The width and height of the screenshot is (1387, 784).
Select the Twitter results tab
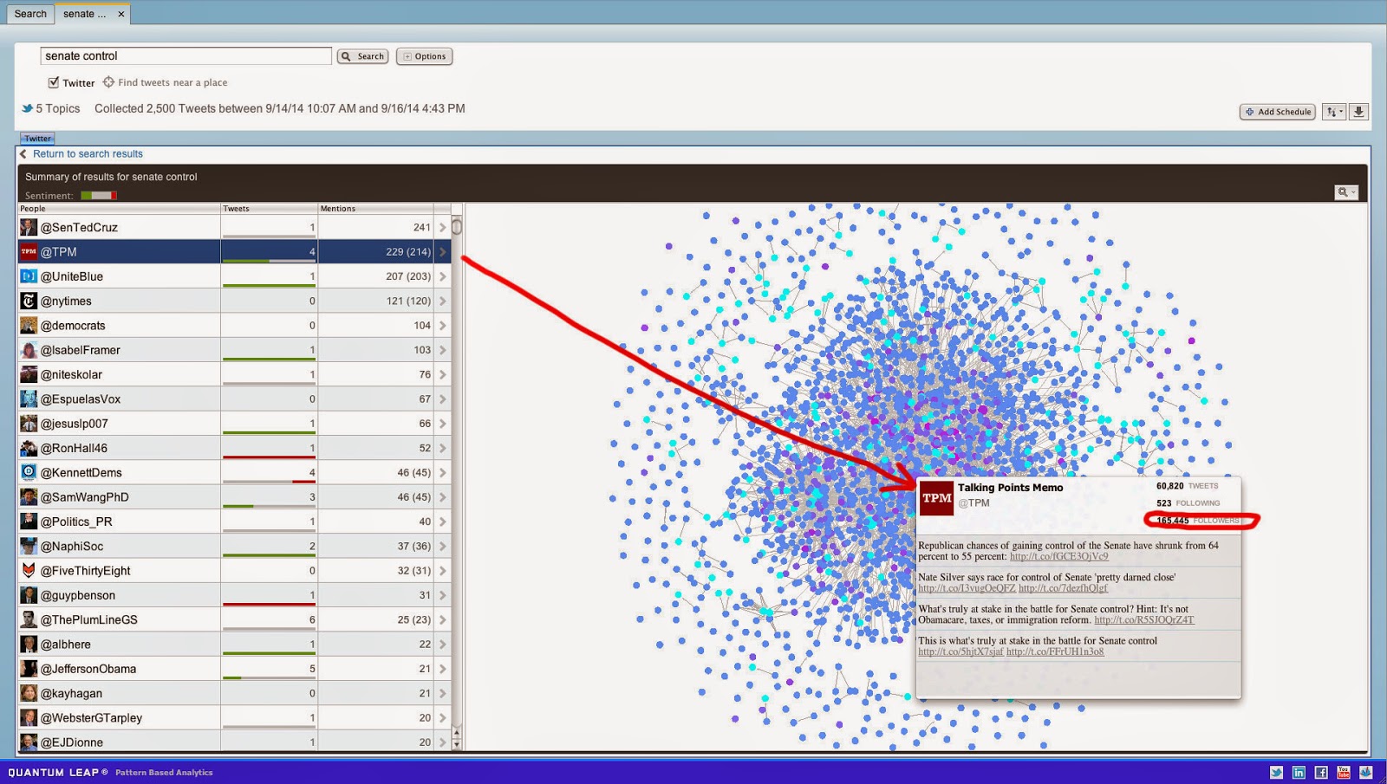tap(37, 138)
